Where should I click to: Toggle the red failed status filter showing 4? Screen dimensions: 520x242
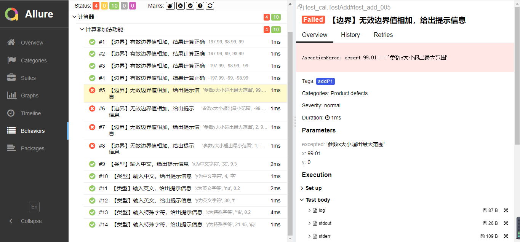[96, 6]
